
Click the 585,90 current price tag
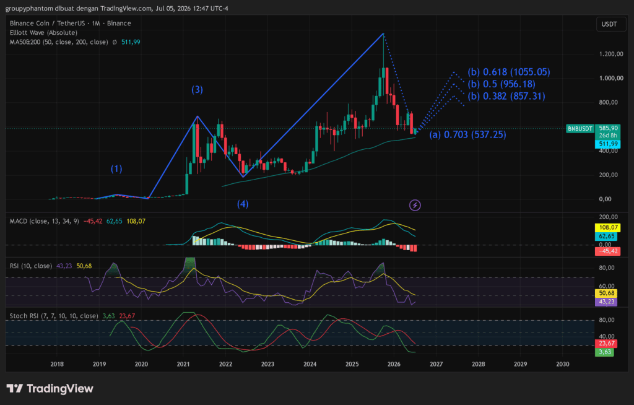click(608, 128)
